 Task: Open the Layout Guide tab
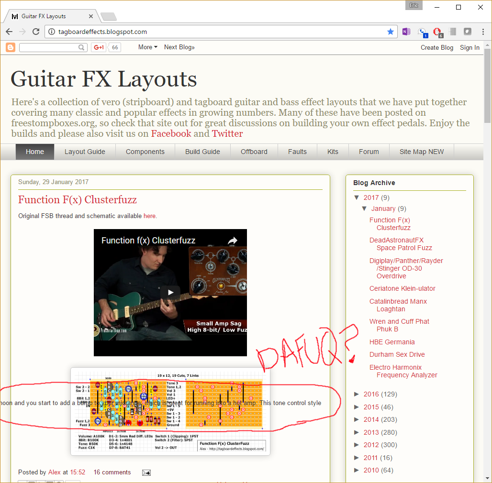point(85,152)
